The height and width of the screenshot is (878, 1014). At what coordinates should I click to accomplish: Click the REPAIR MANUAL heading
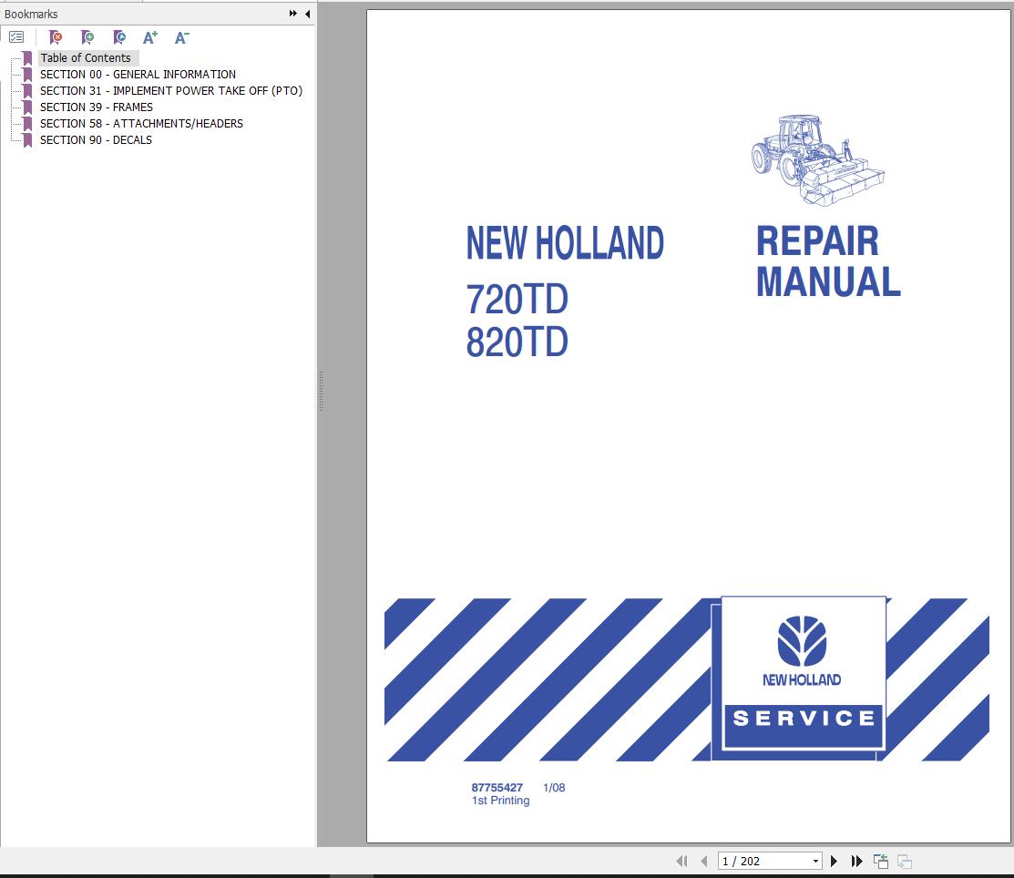pyautogui.click(x=828, y=261)
